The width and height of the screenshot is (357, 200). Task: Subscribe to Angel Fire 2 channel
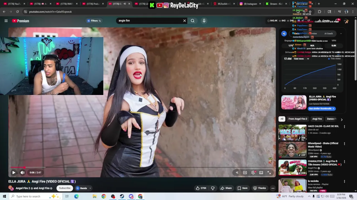click(x=65, y=188)
